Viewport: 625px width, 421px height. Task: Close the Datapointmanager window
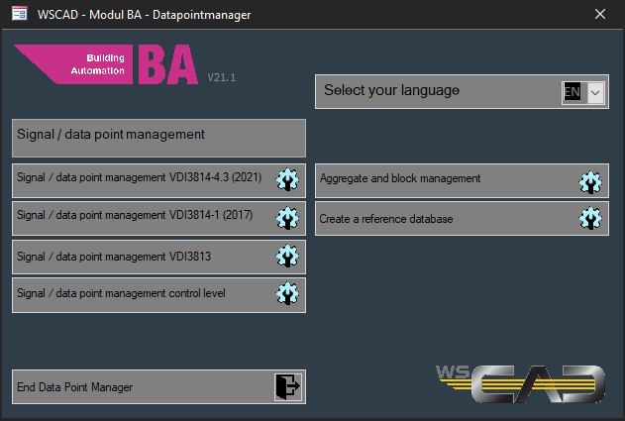pos(599,14)
